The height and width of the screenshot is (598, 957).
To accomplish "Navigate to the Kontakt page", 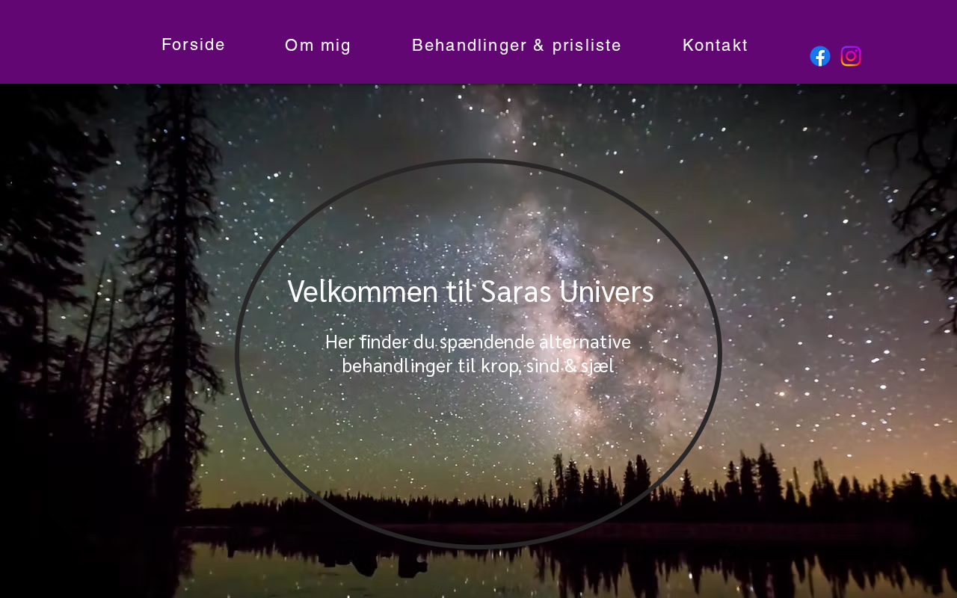I will [716, 45].
